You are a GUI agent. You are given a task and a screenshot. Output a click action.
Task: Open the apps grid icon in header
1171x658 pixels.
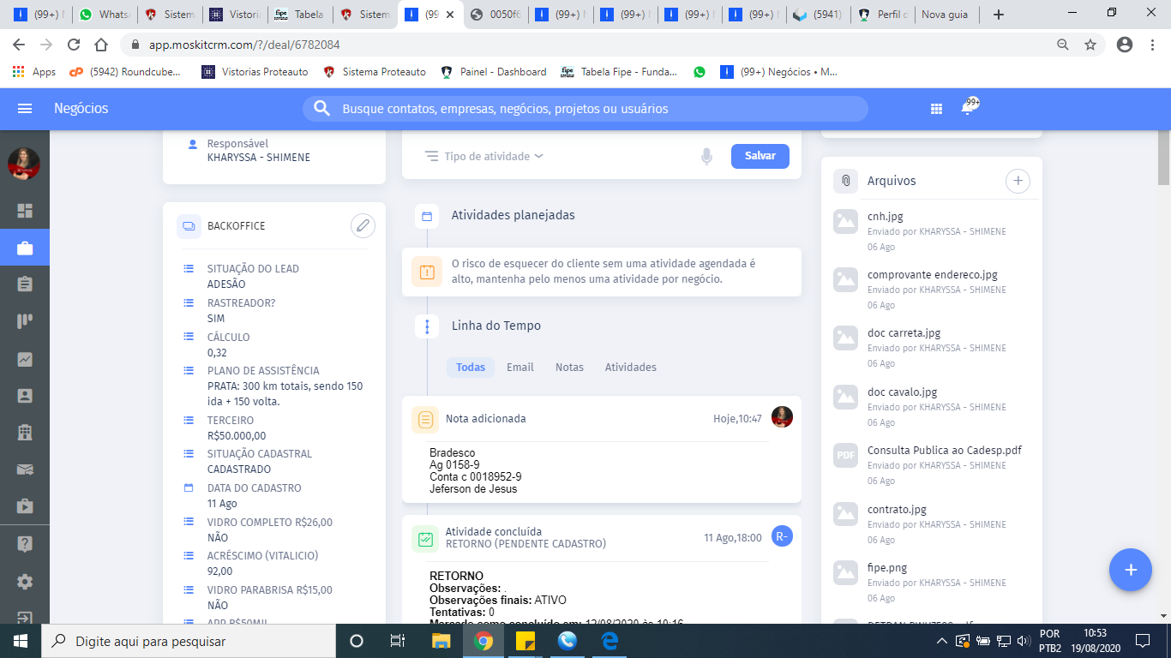[x=936, y=109]
